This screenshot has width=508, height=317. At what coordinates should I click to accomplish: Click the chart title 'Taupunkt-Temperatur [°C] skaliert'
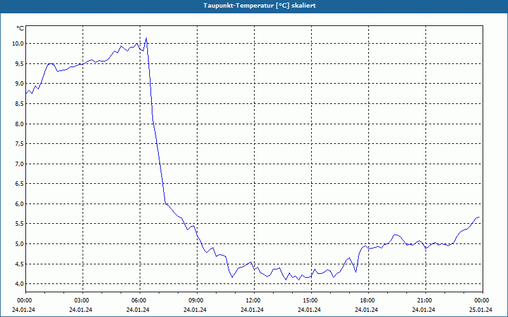(x=260, y=6)
